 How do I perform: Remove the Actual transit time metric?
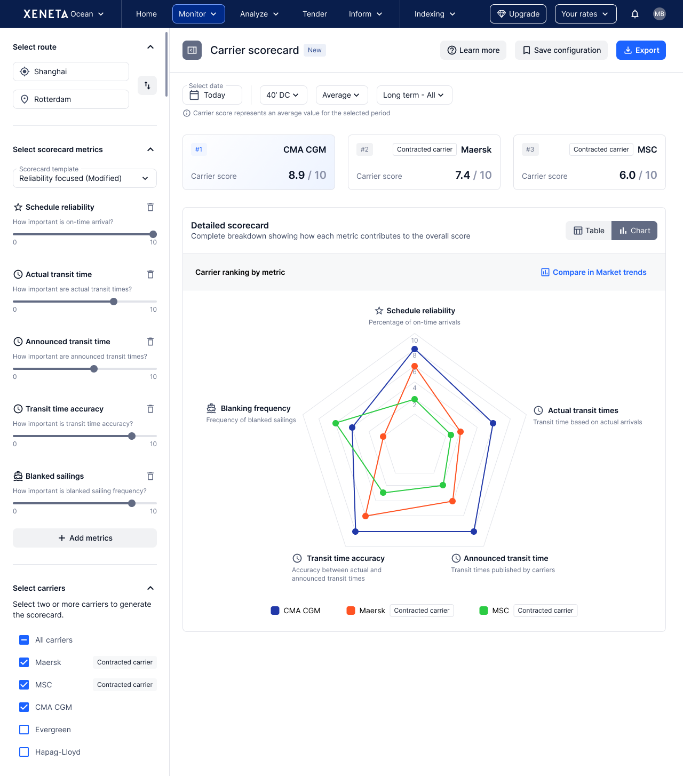[x=150, y=274]
